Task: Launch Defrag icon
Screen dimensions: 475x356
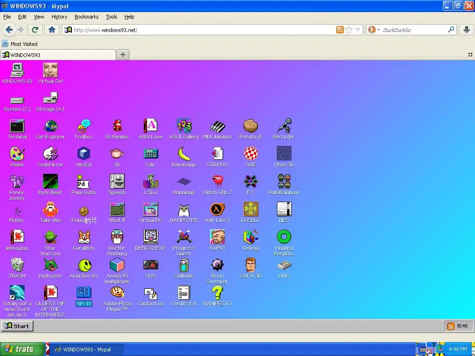Action: pyautogui.click(x=250, y=237)
